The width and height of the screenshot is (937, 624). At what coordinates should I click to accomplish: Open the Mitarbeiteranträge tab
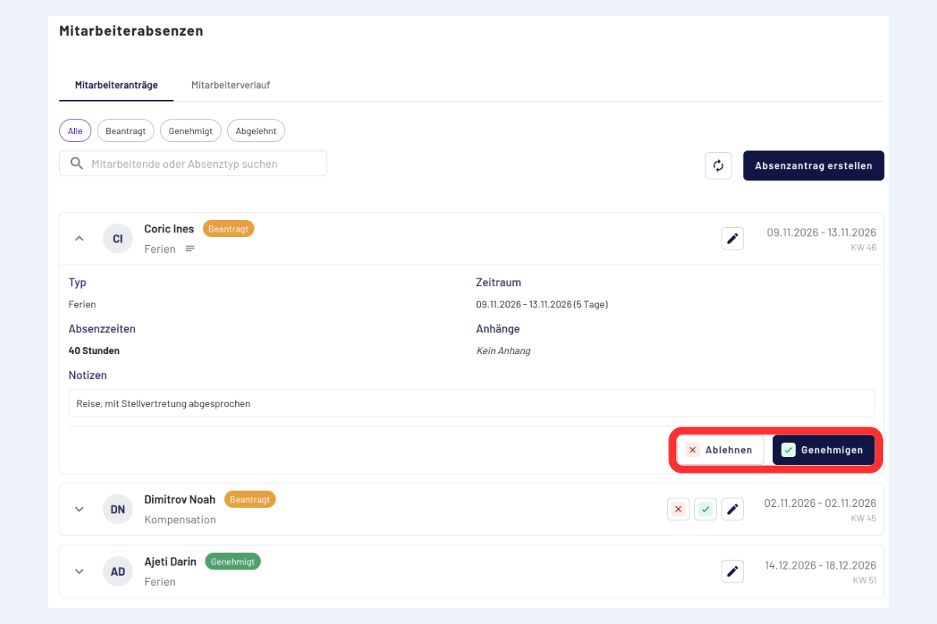116,85
